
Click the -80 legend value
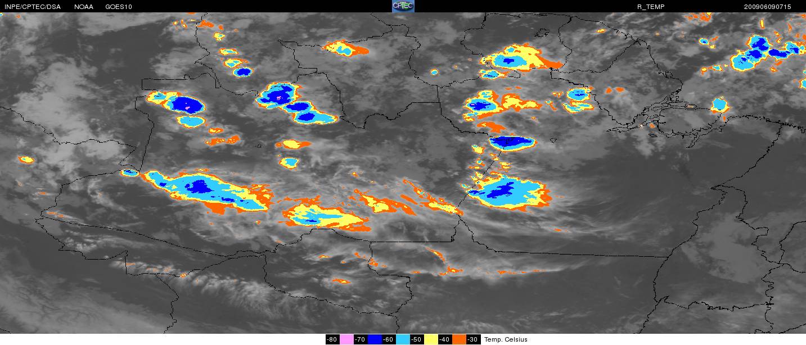click(x=332, y=339)
